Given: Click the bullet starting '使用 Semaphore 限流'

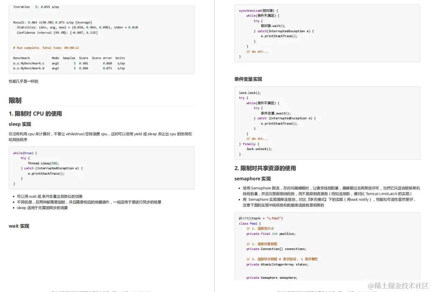Looking at the screenshot, I should [331, 191].
